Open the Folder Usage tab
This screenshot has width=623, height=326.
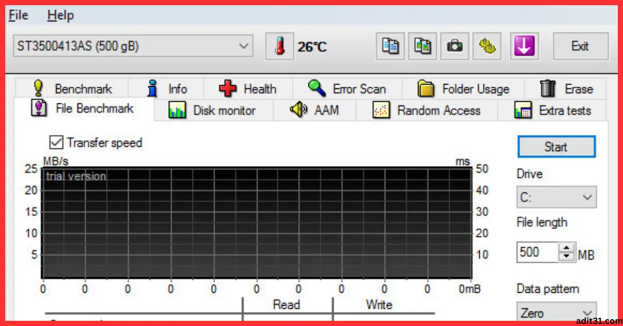[x=463, y=89]
